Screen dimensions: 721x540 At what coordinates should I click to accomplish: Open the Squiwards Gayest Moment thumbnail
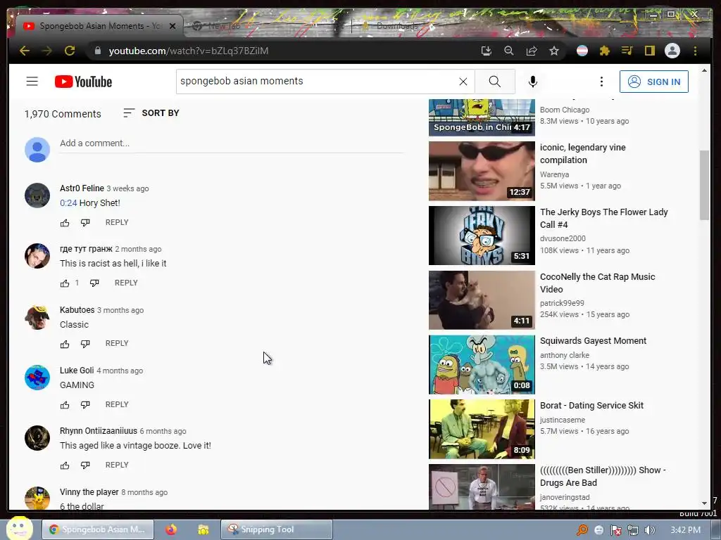click(x=482, y=365)
